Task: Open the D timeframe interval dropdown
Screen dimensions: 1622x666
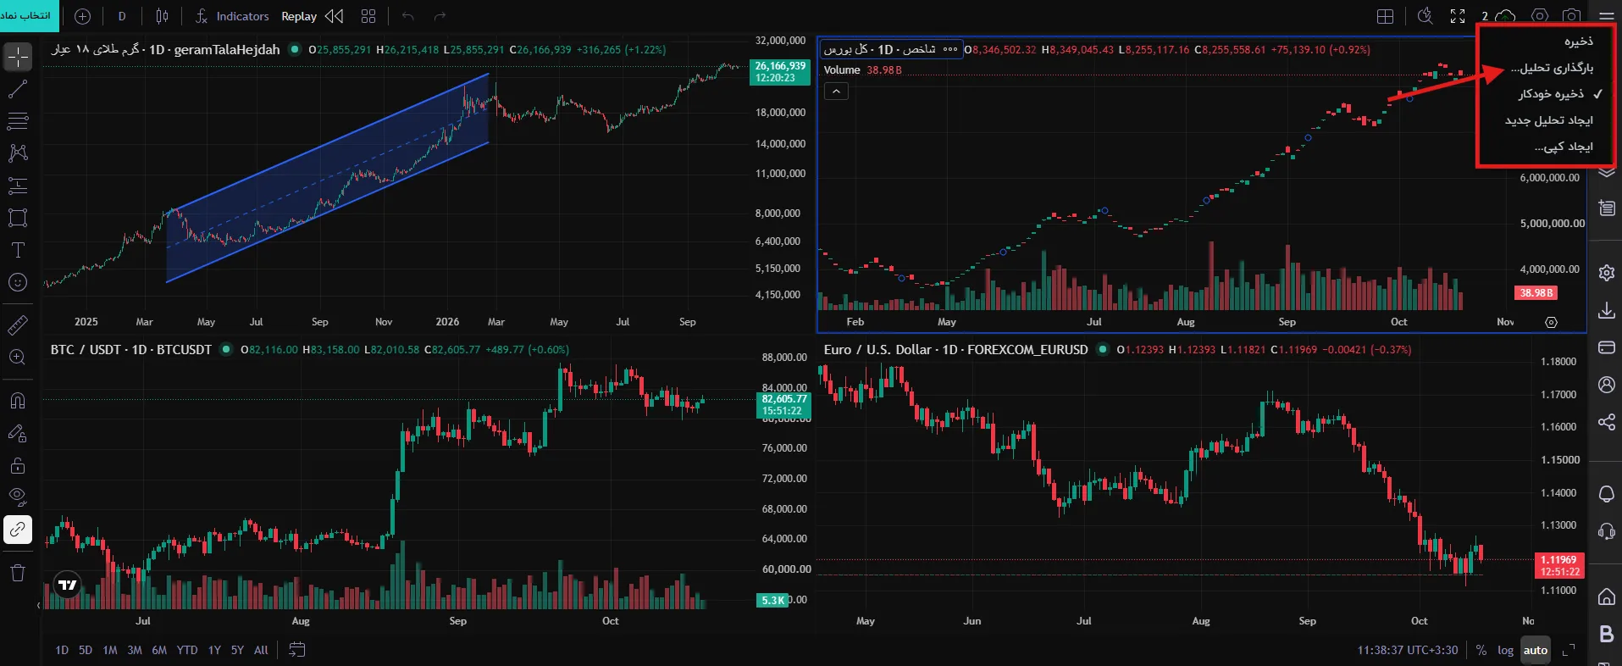Action: click(x=122, y=16)
